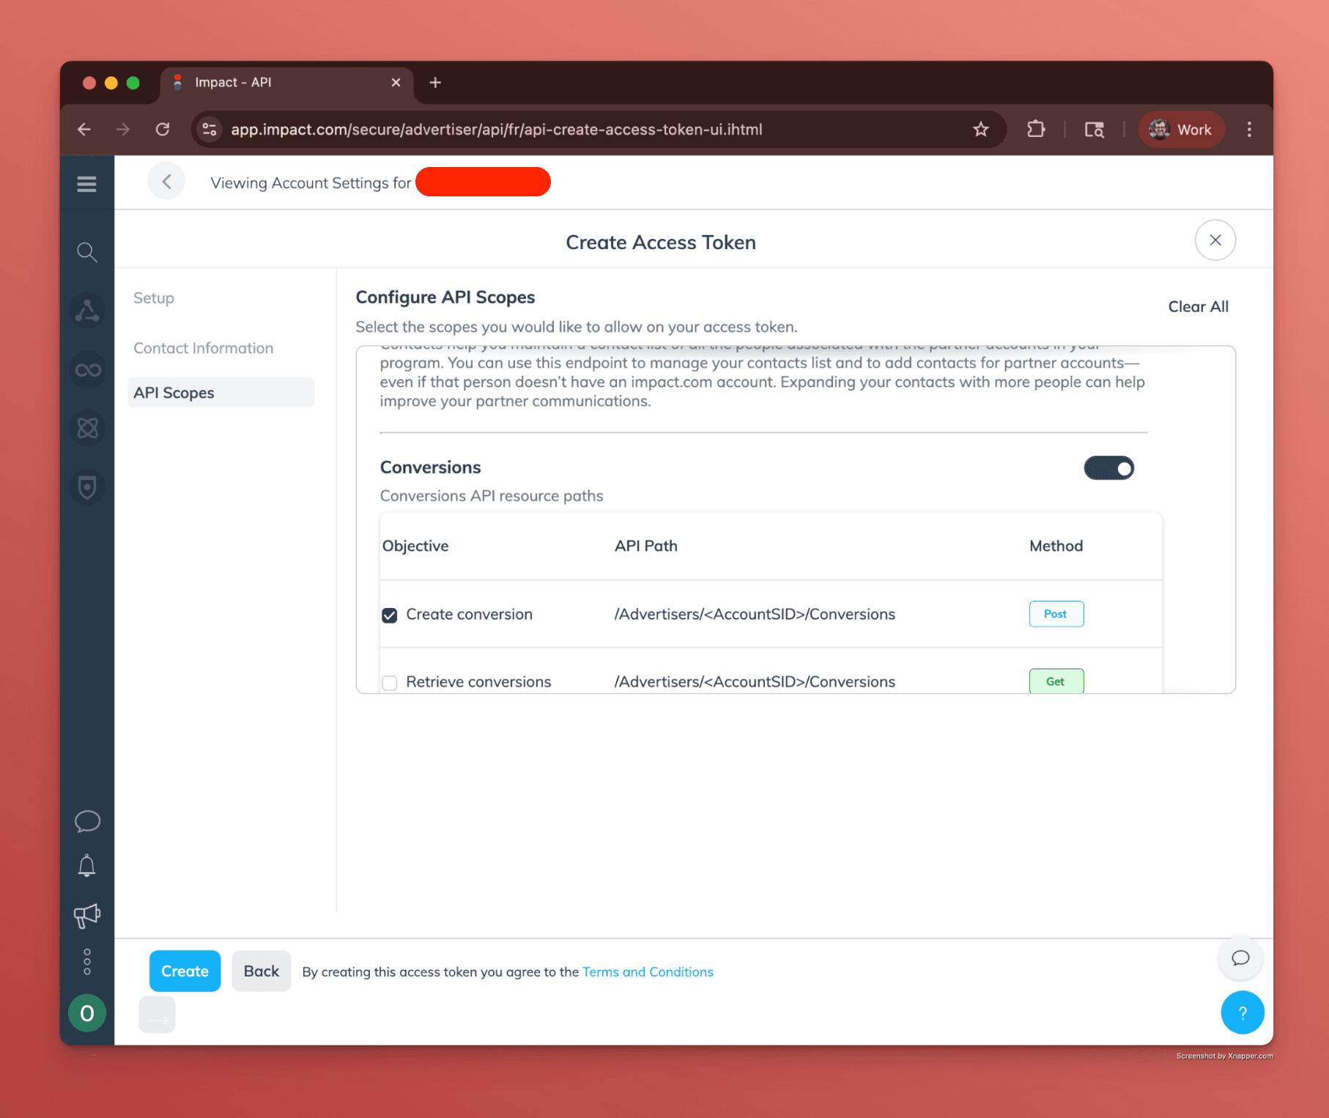
Task: Uncheck the Create conversion checkbox
Action: click(x=390, y=615)
